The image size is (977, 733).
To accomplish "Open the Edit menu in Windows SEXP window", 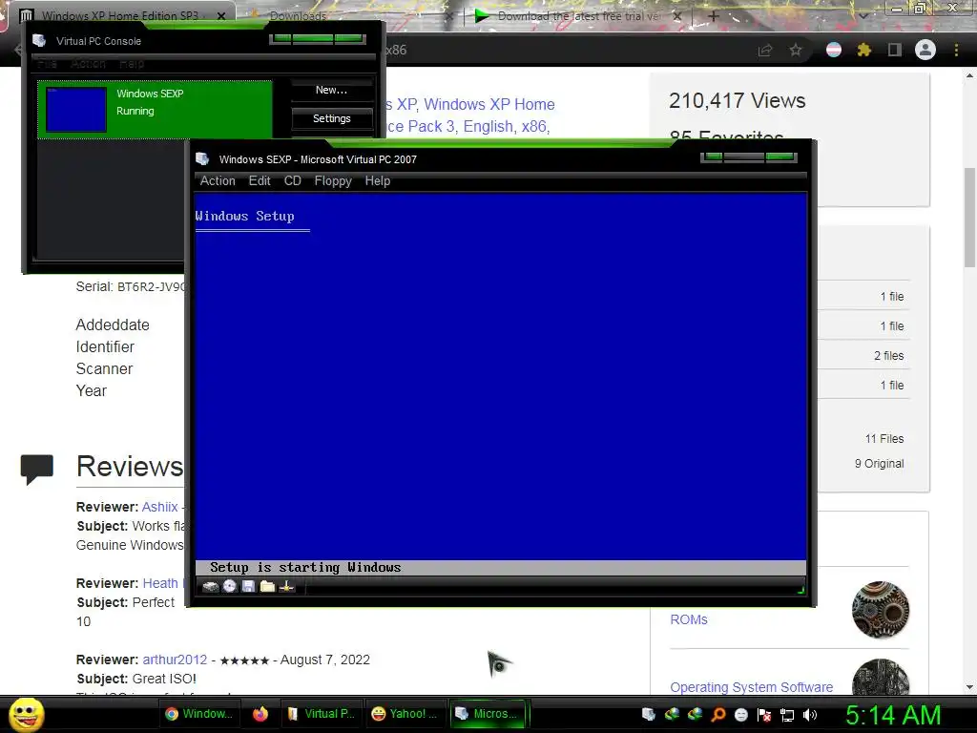I will pos(260,180).
